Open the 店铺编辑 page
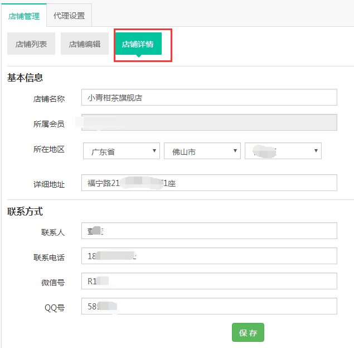This screenshot has height=348, width=354. pyautogui.click(x=85, y=44)
